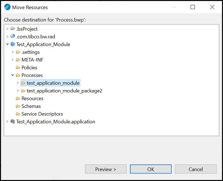Viewport: 223px width, 181px height.
Task: Click the Test_Application_Module.application gear icon
Action: point(13,121)
